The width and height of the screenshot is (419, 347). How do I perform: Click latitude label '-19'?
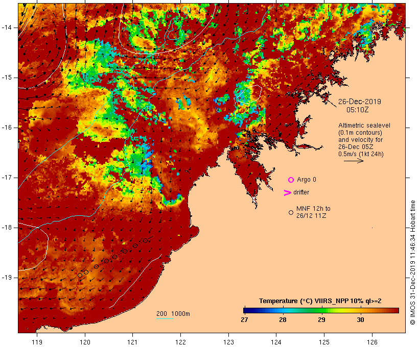[x=7, y=278]
